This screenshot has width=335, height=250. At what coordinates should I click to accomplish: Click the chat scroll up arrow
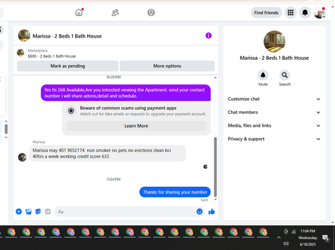pos(215,77)
